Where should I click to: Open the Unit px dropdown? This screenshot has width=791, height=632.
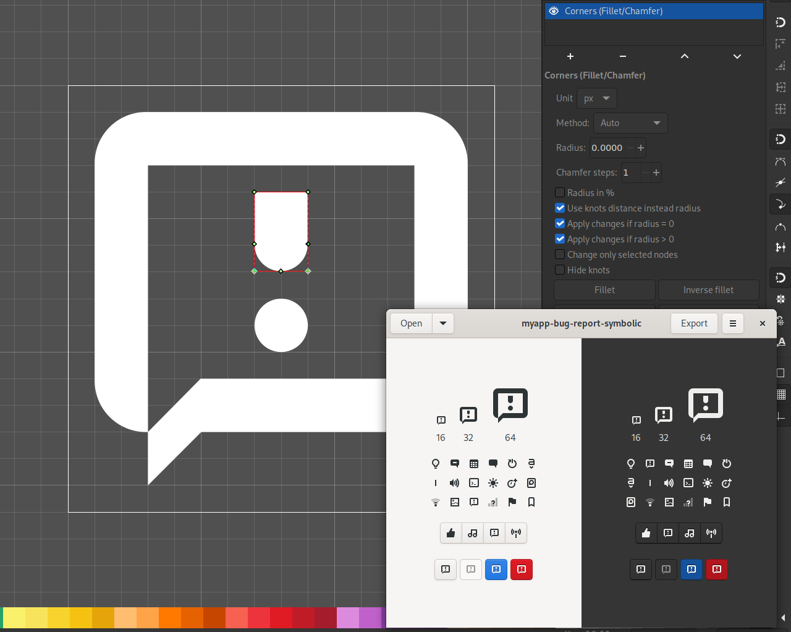[x=597, y=98]
